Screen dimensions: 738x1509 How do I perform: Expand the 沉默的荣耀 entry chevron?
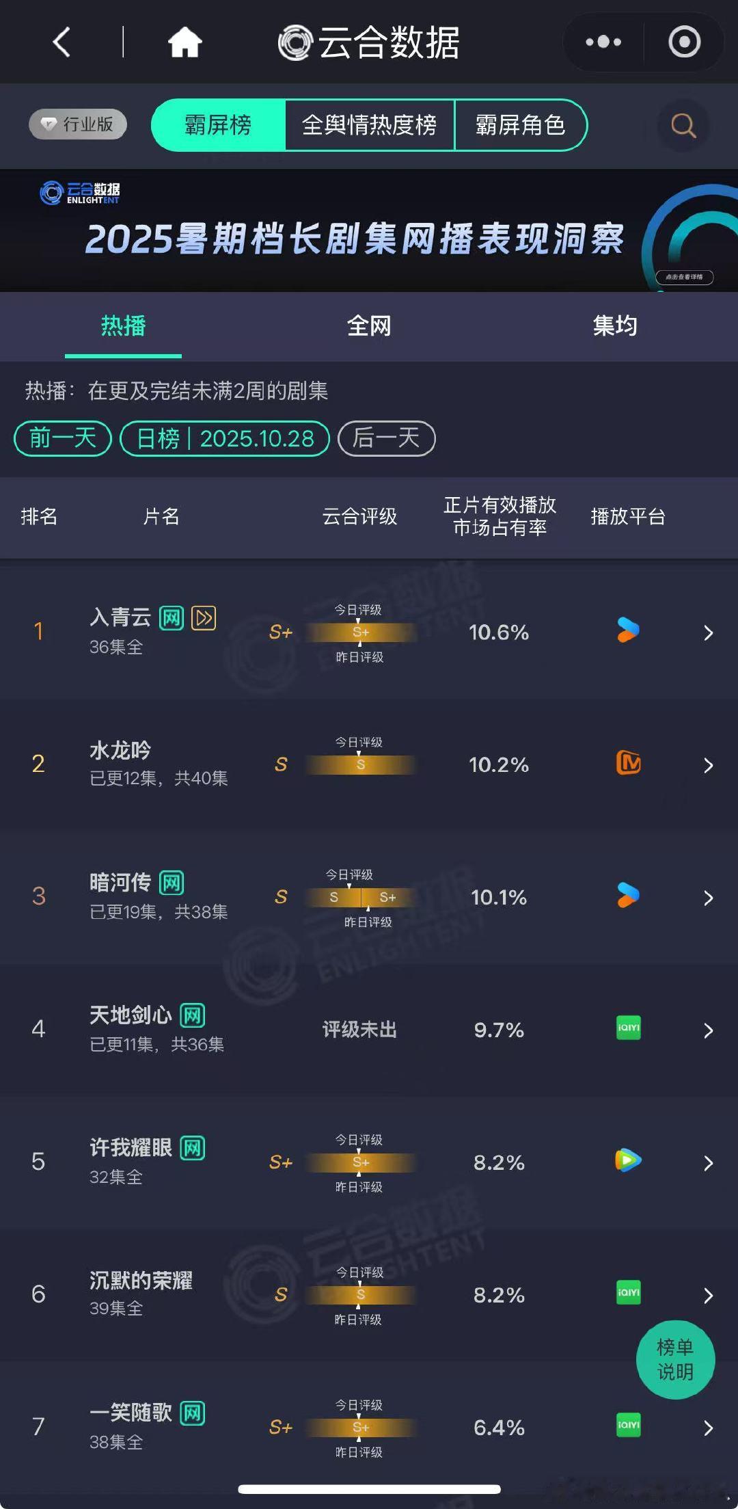[x=709, y=1294]
